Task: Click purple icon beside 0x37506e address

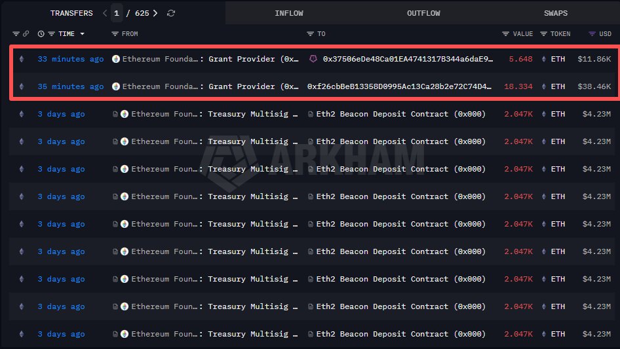Action: pyautogui.click(x=313, y=59)
